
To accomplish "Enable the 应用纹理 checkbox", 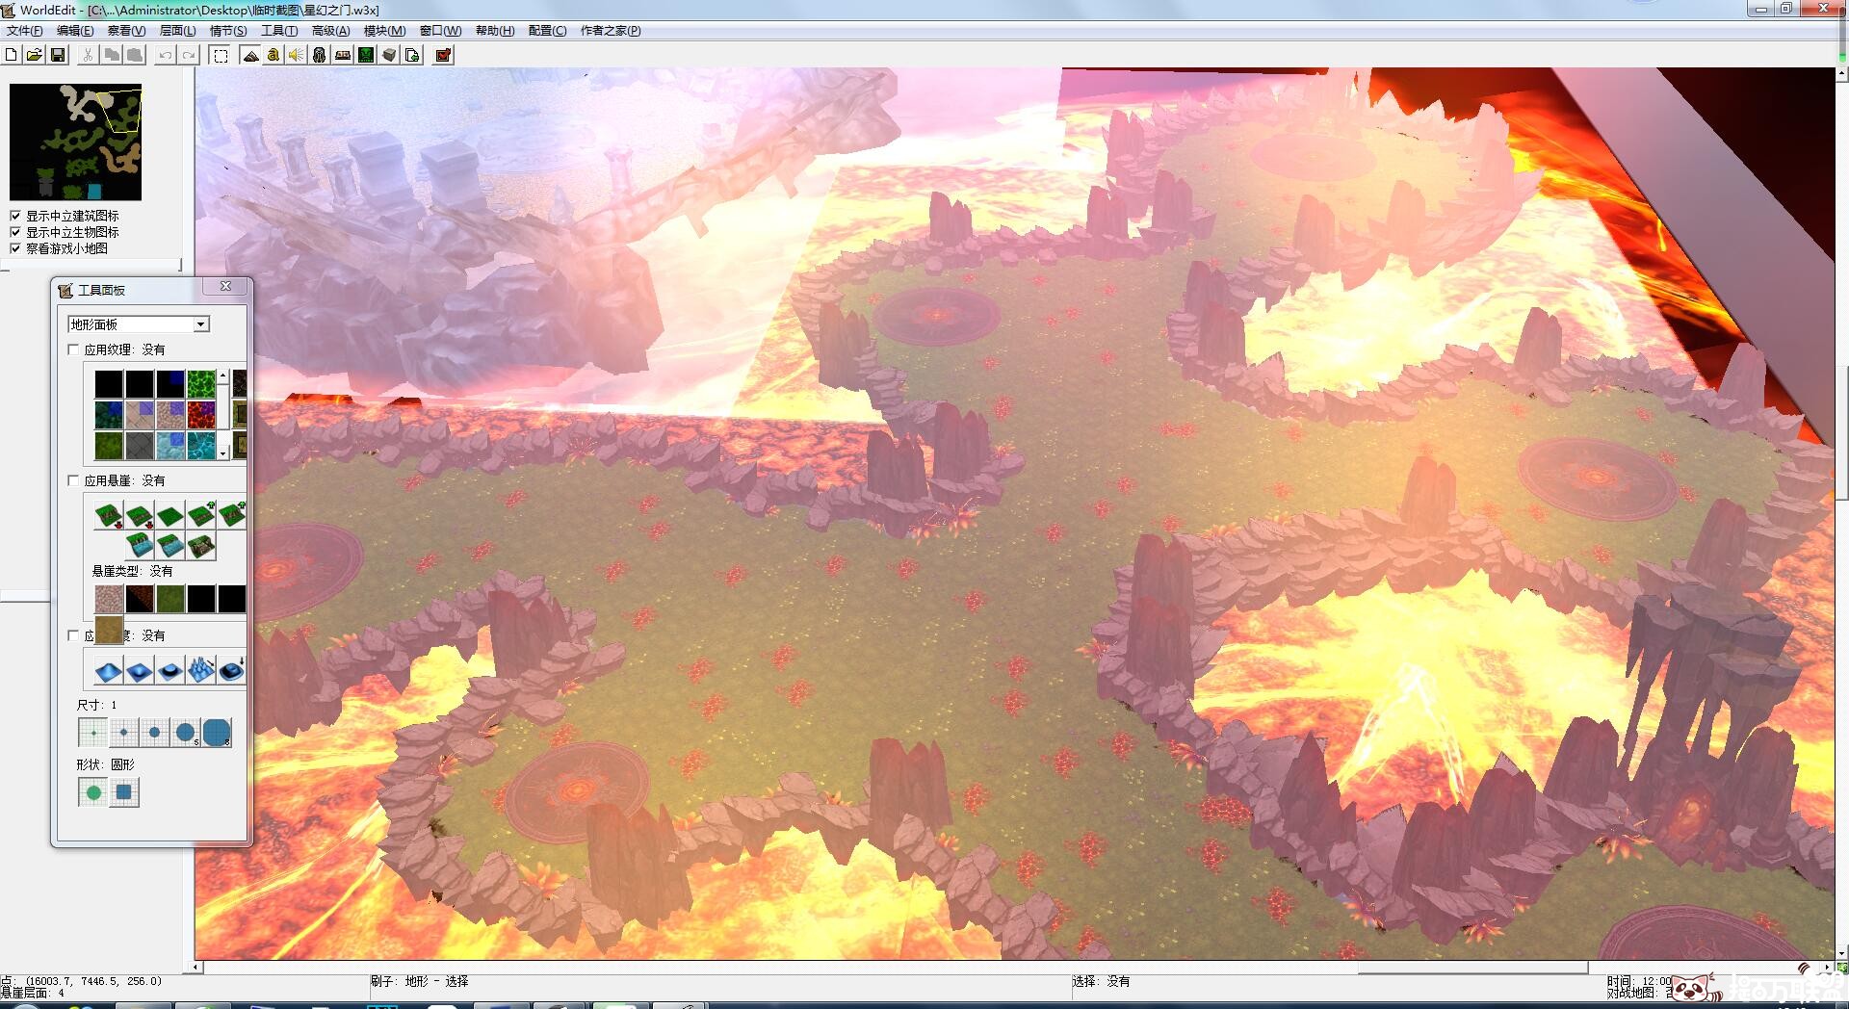I will pos(73,349).
